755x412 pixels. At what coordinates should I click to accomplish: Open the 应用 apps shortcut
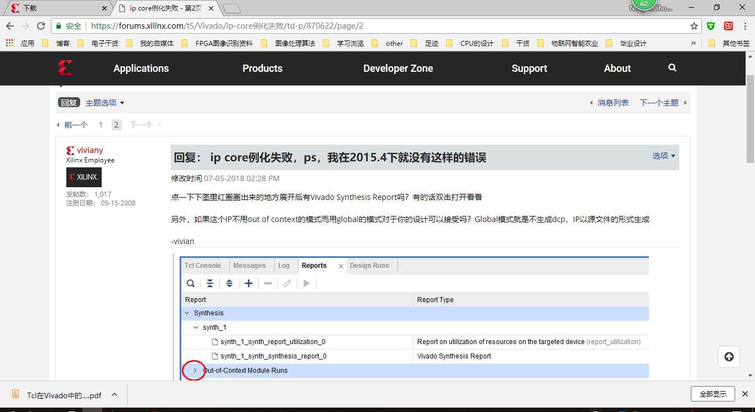coord(20,43)
